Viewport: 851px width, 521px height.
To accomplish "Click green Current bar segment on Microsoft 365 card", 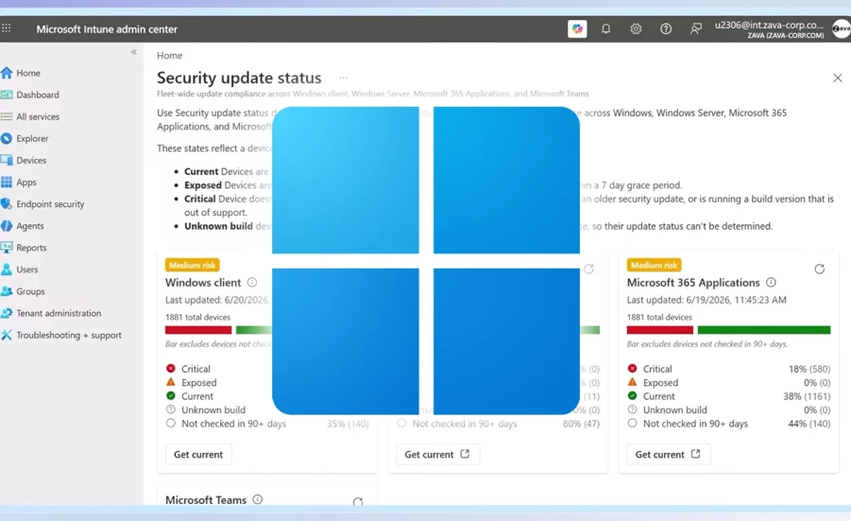I will click(764, 330).
